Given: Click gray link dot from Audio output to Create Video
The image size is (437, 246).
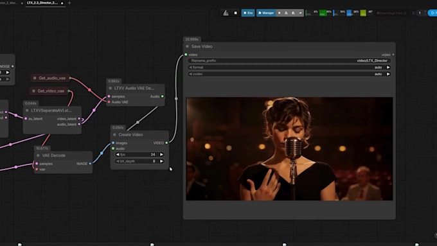Looking at the screenshot, I should pos(138,122).
